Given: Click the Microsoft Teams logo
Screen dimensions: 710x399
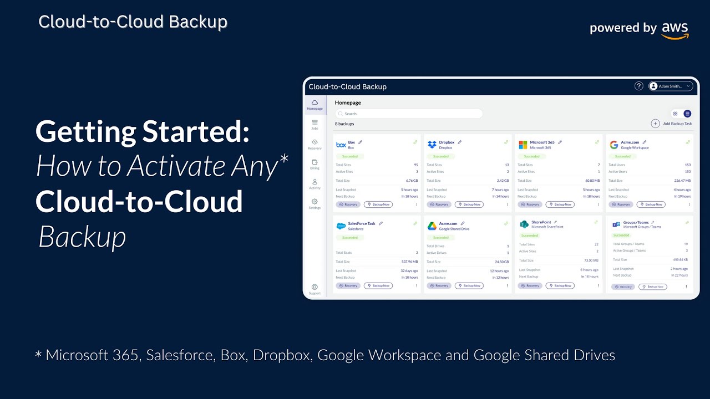Looking at the screenshot, I should pyautogui.click(x=616, y=224).
